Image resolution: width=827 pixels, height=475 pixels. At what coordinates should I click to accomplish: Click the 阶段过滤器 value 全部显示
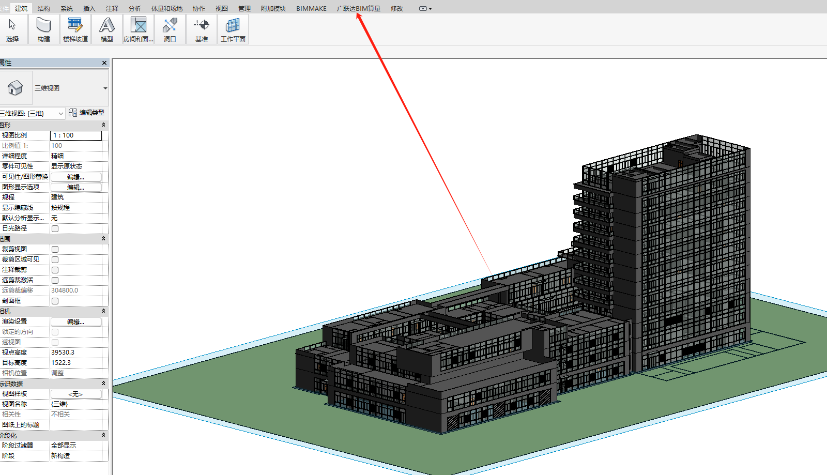click(76, 446)
